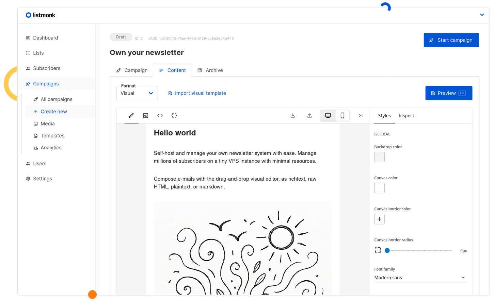Click the Start campaign button
Screen dimensions: 494x299
[451, 40]
